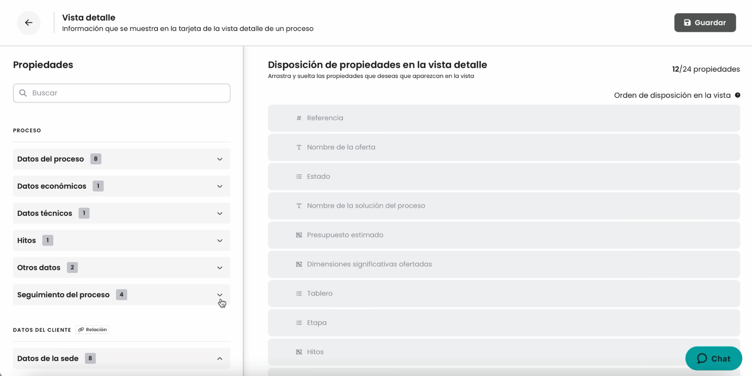This screenshot has width=752, height=376.
Task: Click the Relación badge
Action: coord(92,330)
